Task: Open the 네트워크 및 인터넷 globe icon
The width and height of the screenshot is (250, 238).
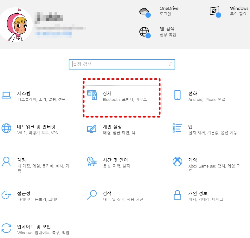Action: tap(6, 128)
